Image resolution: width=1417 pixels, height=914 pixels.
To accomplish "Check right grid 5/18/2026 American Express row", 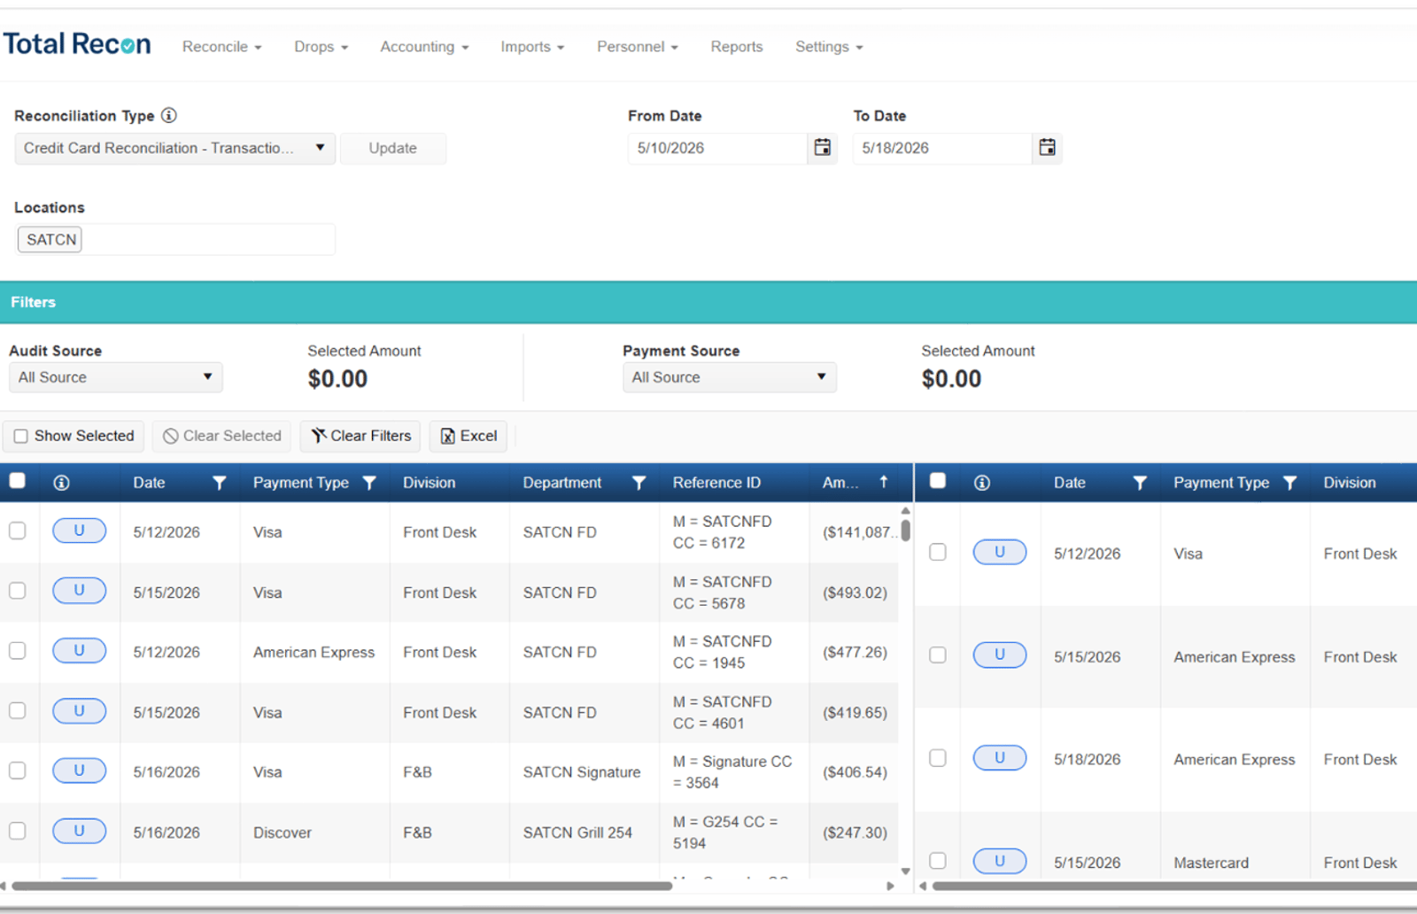I will coord(938,758).
